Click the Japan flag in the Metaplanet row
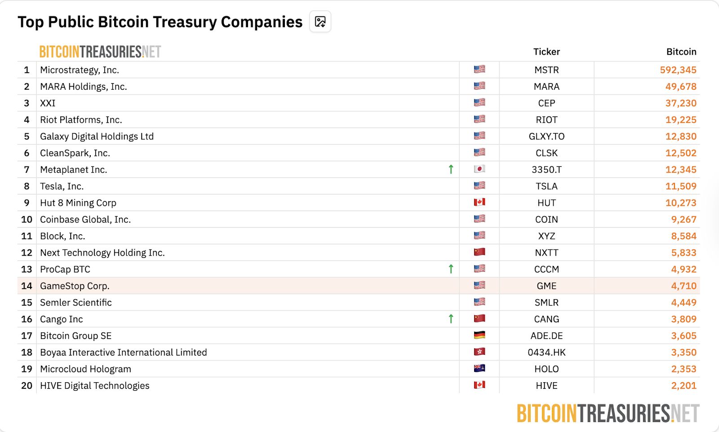Viewport: 719px width, 432px height. click(479, 169)
